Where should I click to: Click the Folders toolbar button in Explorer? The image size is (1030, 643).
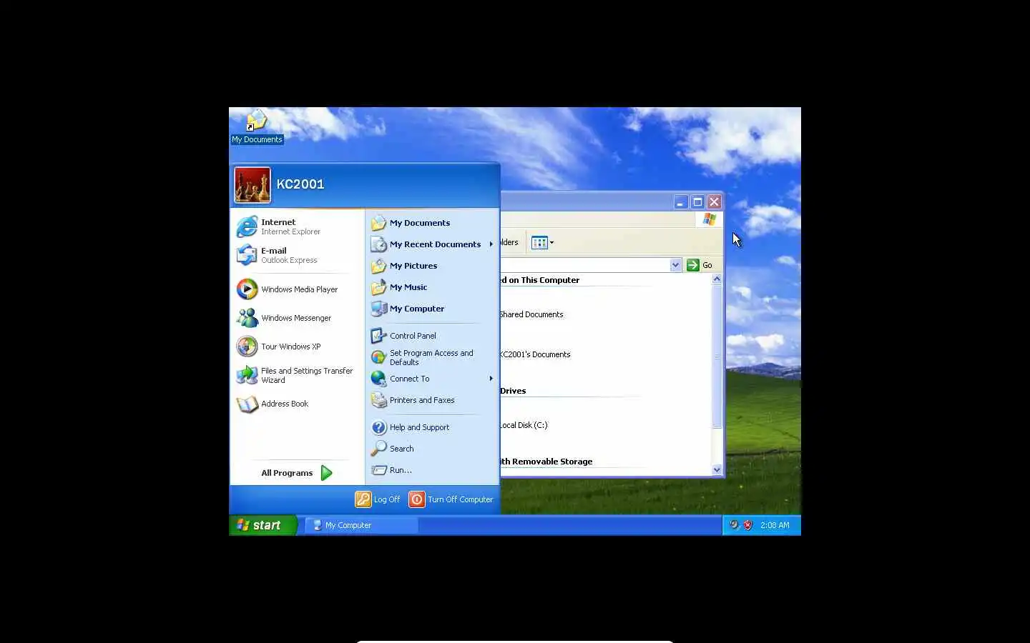point(509,243)
